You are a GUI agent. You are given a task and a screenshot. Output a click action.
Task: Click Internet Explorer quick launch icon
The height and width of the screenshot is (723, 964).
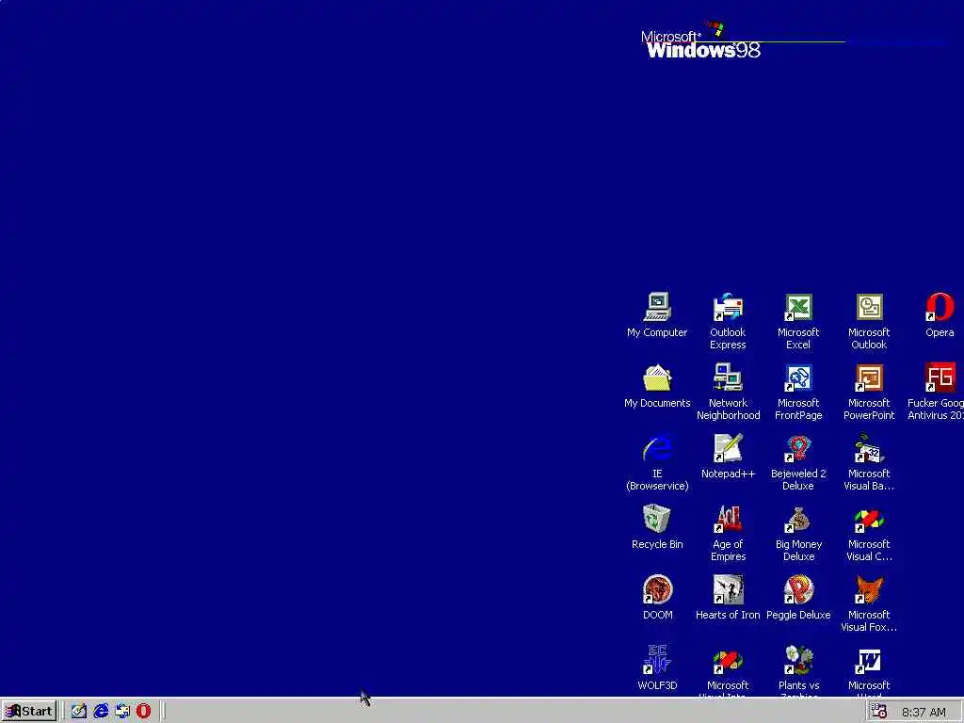point(101,712)
